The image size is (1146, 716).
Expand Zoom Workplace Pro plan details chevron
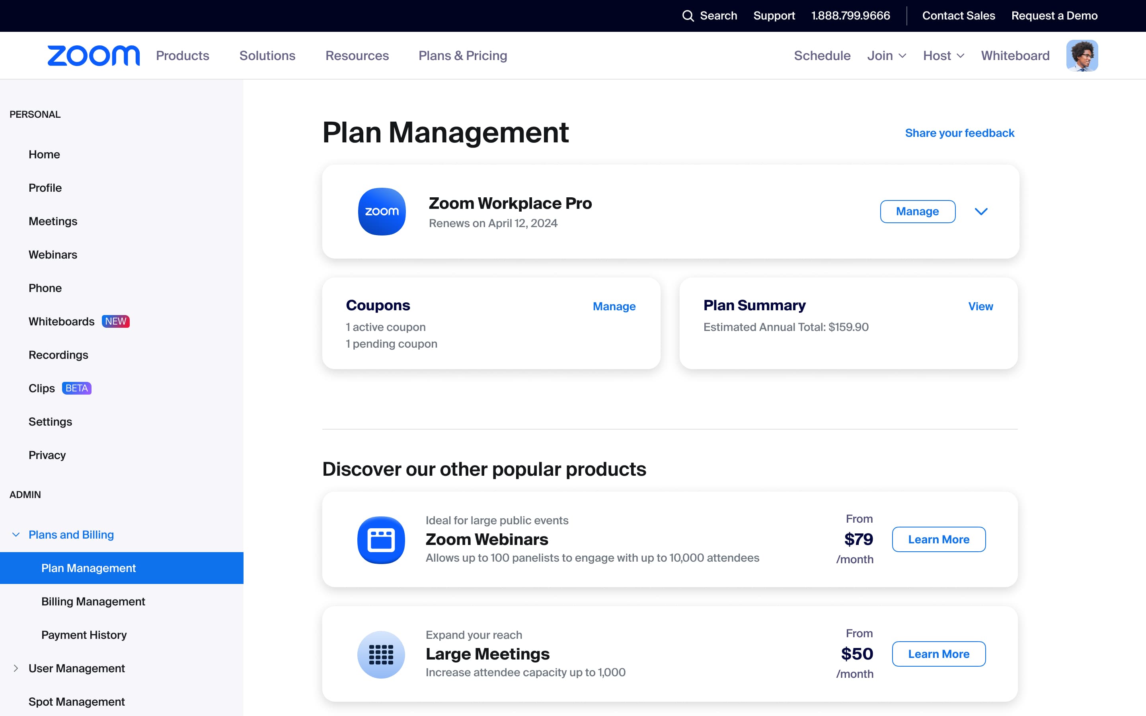point(981,211)
